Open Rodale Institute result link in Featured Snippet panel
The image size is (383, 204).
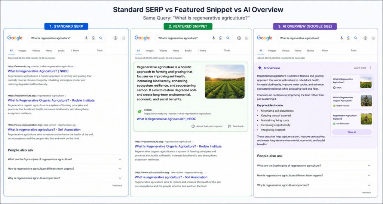tap(178, 146)
